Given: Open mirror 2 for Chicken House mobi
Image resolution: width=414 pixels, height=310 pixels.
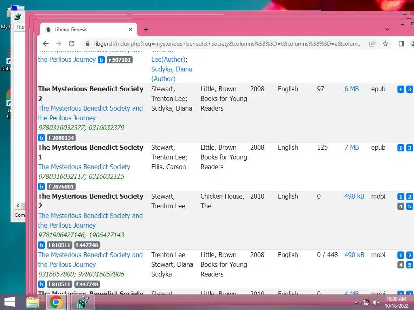Looking at the screenshot, I should [x=410, y=197].
